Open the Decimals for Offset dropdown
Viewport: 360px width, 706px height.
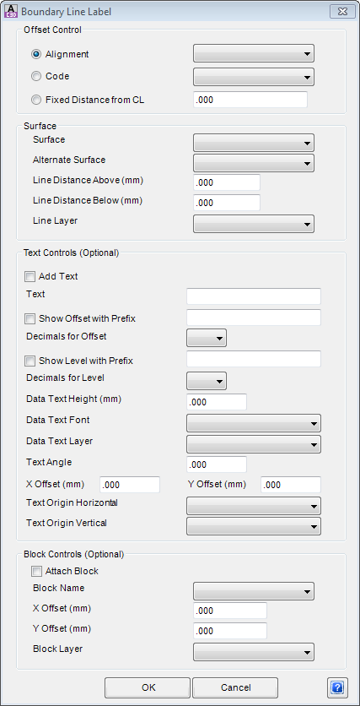[207, 338]
